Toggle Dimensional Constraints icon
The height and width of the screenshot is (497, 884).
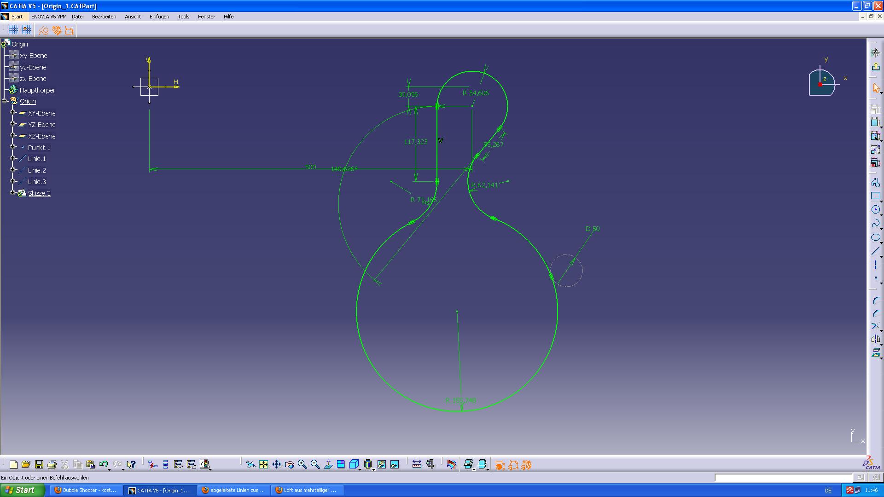[x=69, y=30]
